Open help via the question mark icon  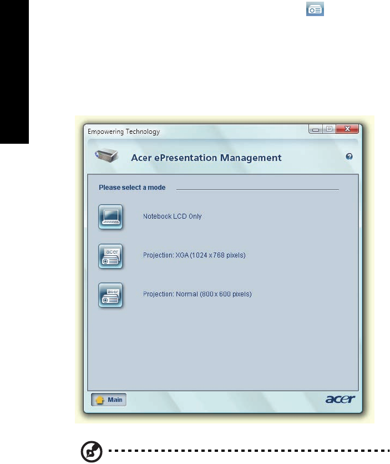[349, 157]
